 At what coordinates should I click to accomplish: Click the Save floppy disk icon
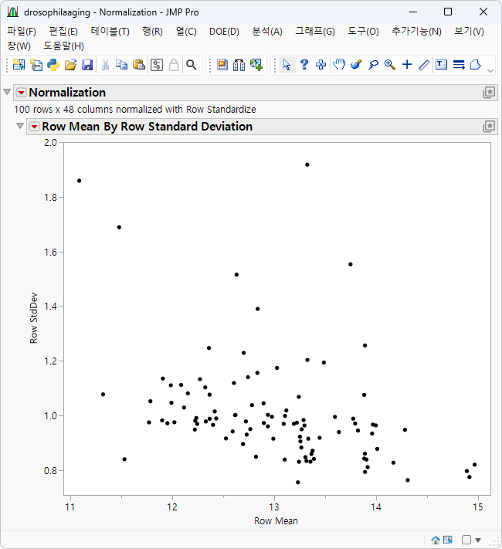click(87, 65)
